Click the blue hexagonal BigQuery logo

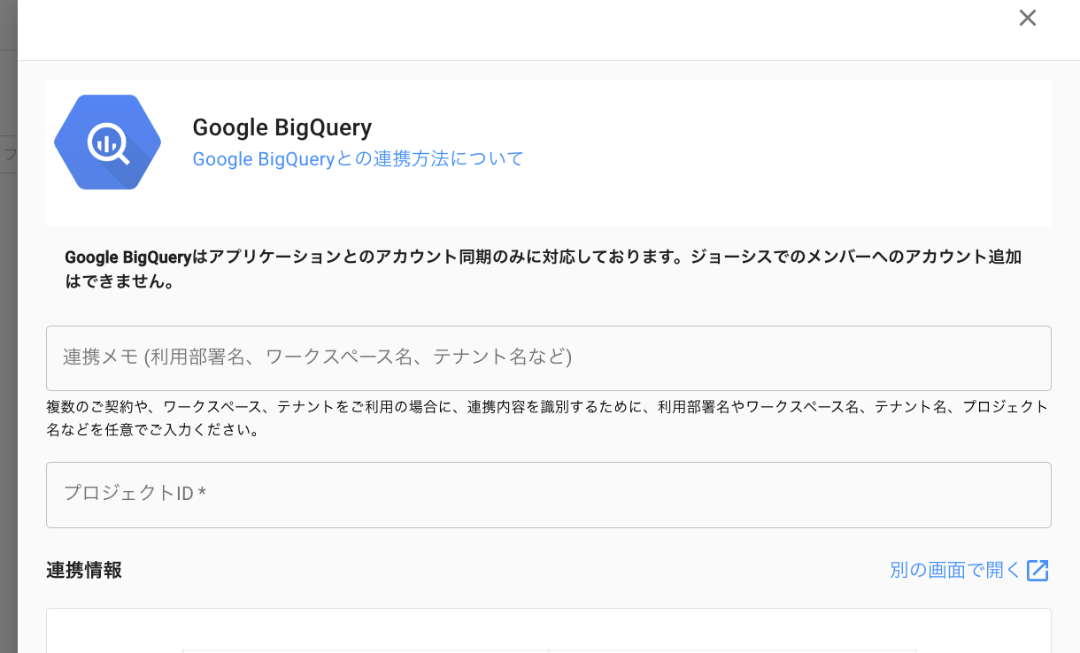point(107,142)
